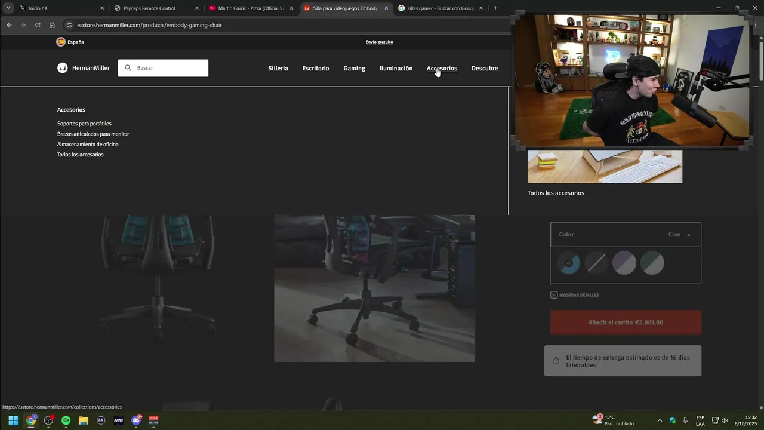The image size is (764, 430).
Task: Open the Sillería menu
Action: coord(278,68)
